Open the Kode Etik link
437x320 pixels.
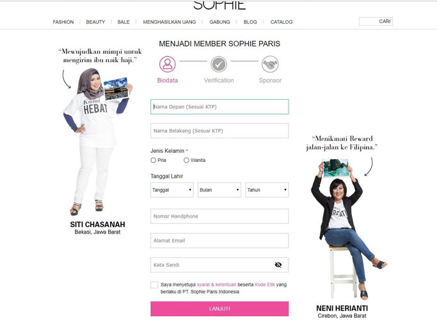265,285
